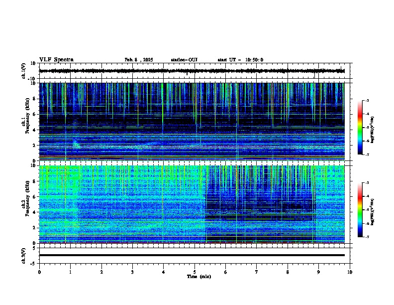Click time-axis tick label "1"

pos(70,272)
